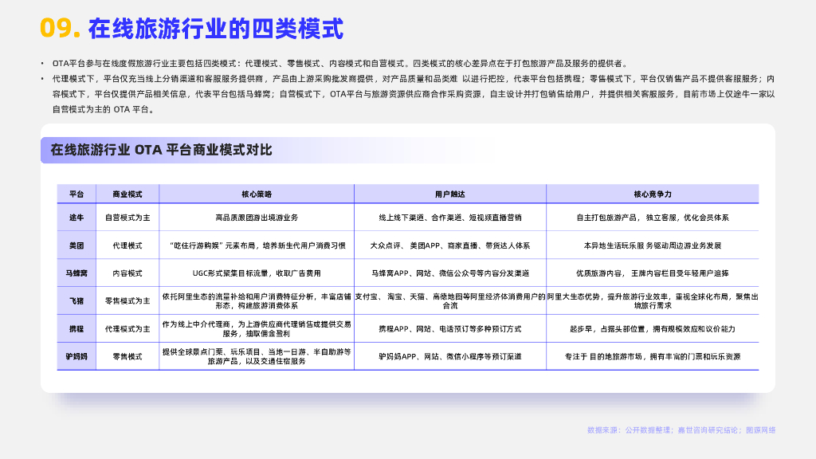Click the 用户触达 column header
The width and height of the screenshot is (816, 459).
[449, 193]
